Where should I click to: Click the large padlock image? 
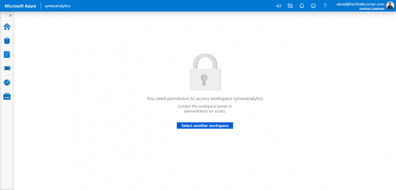(x=205, y=72)
